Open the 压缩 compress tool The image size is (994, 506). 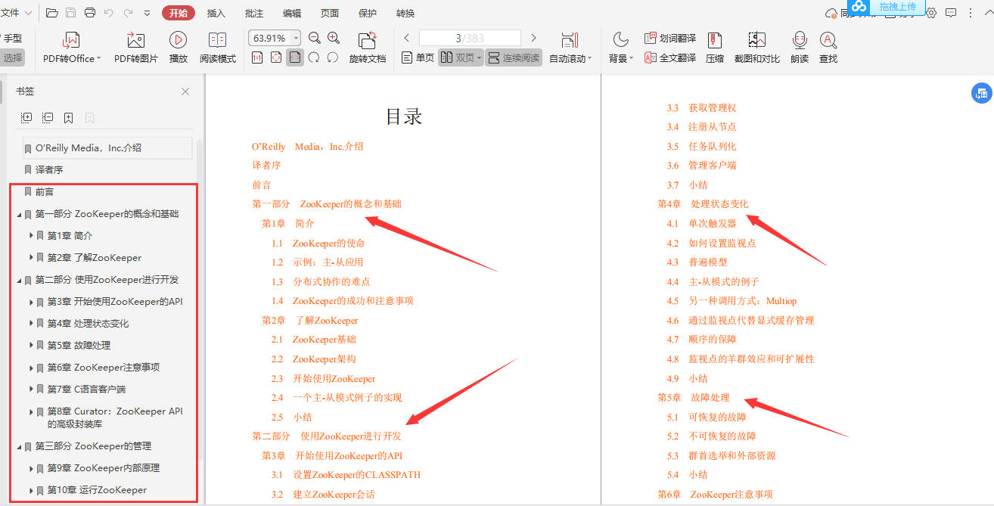(715, 48)
